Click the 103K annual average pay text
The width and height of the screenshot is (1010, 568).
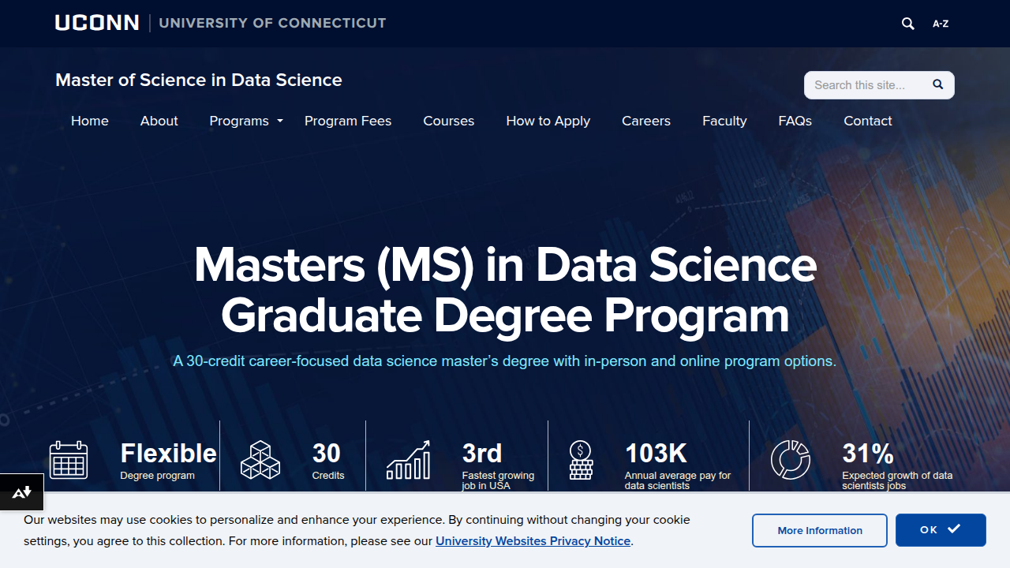pos(678,465)
